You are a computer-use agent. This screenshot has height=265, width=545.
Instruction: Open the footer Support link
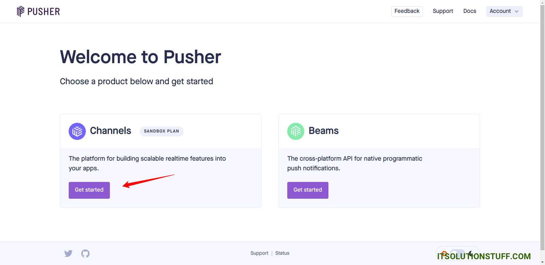tap(259, 253)
